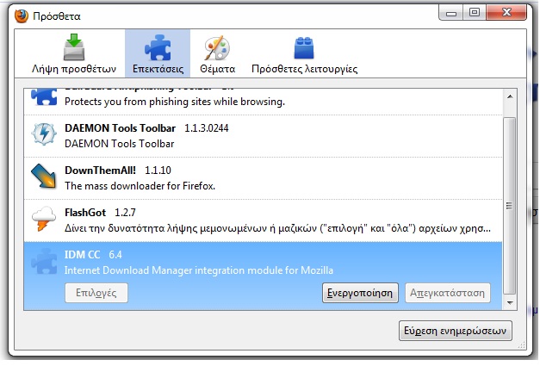Click Εύρεση ενημερώσεων button
540x366 pixels.
click(456, 331)
